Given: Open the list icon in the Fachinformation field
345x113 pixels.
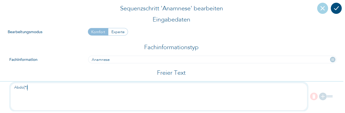Looking at the screenshot, I should pos(332,59).
